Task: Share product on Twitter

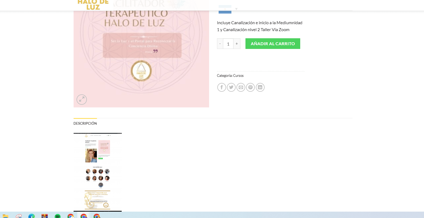Action: [x=231, y=87]
